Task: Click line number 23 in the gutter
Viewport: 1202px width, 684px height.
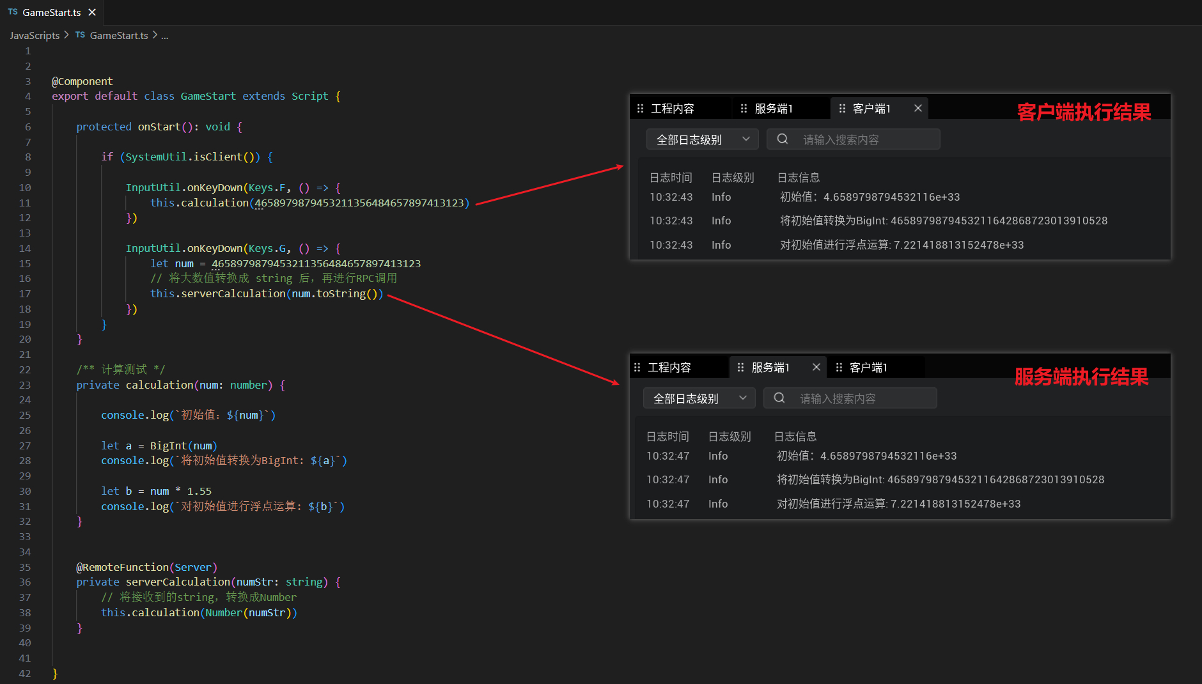Action: click(24, 385)
